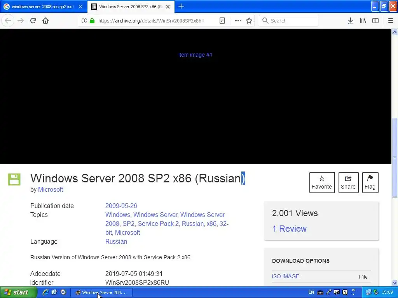Viewport: 398px width, 298px height.
Task: Open the Microsoft creator link
Action: click(x=51, y=189)
